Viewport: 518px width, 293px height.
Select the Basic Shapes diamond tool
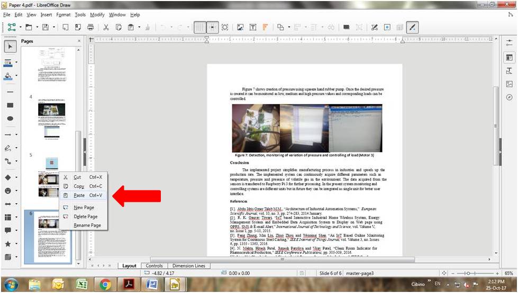8,177
